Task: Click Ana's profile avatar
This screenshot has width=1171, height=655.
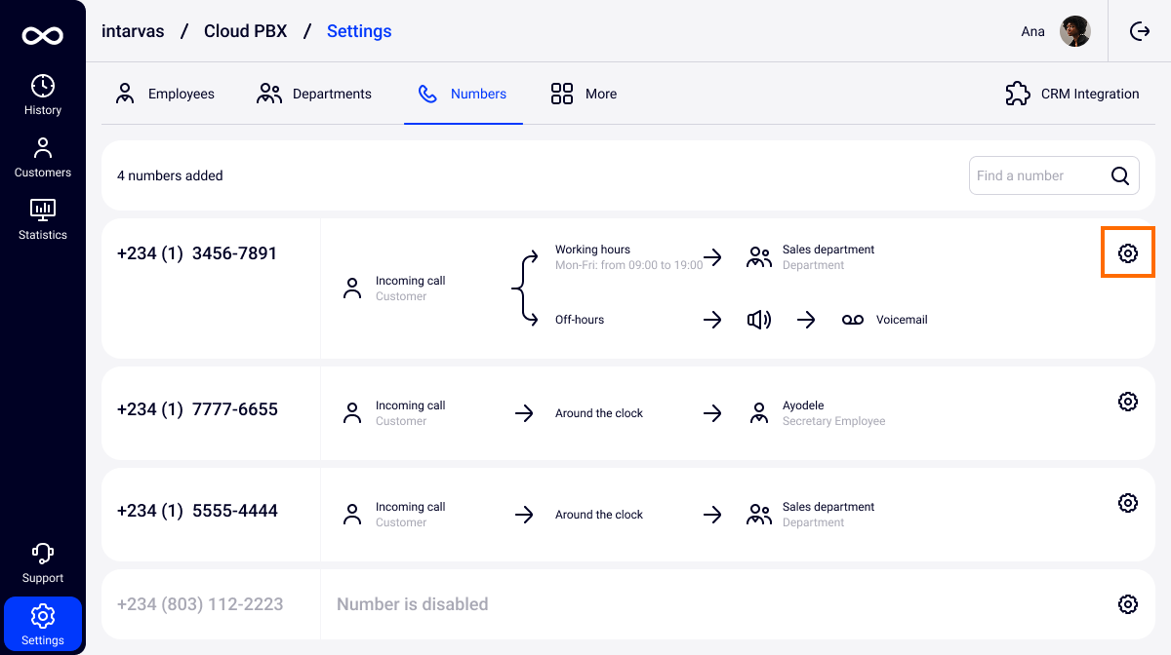Action: [1074, 31]
